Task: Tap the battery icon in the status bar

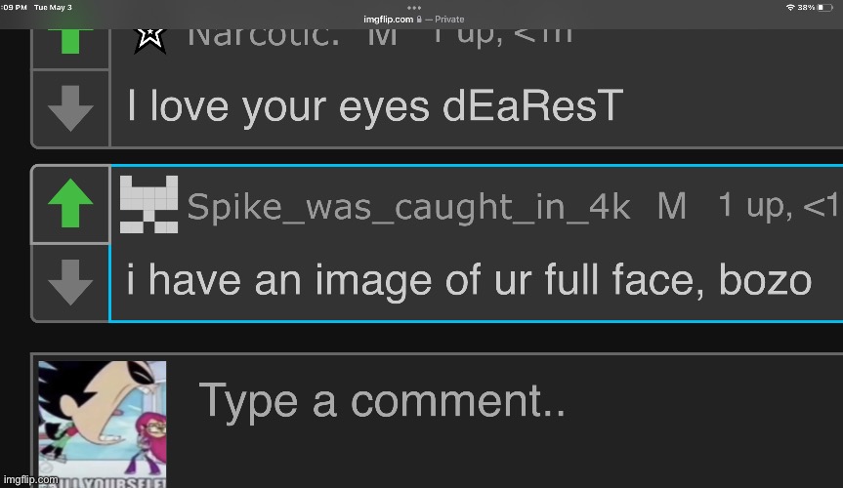Action: tap(826, 7)
